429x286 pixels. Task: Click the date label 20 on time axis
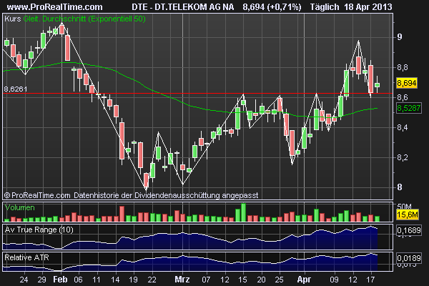[261, 280]
